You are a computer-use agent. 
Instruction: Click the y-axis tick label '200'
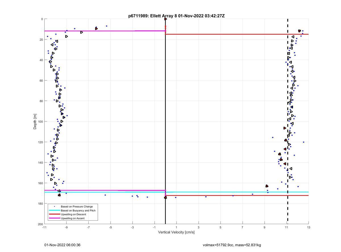coord(40,224)
